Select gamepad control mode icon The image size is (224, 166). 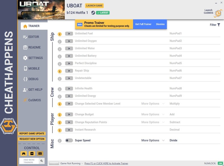24,154
